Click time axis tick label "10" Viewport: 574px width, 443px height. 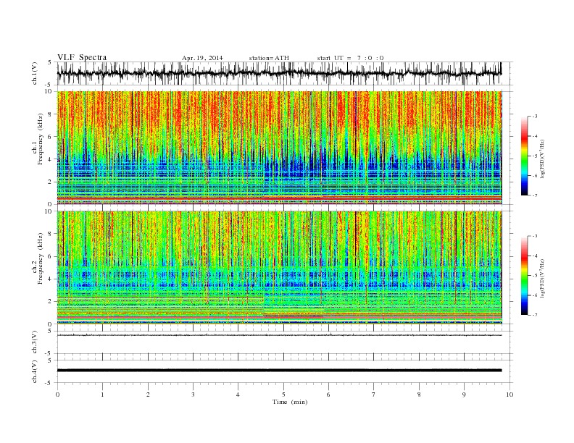tap(509, 395)
